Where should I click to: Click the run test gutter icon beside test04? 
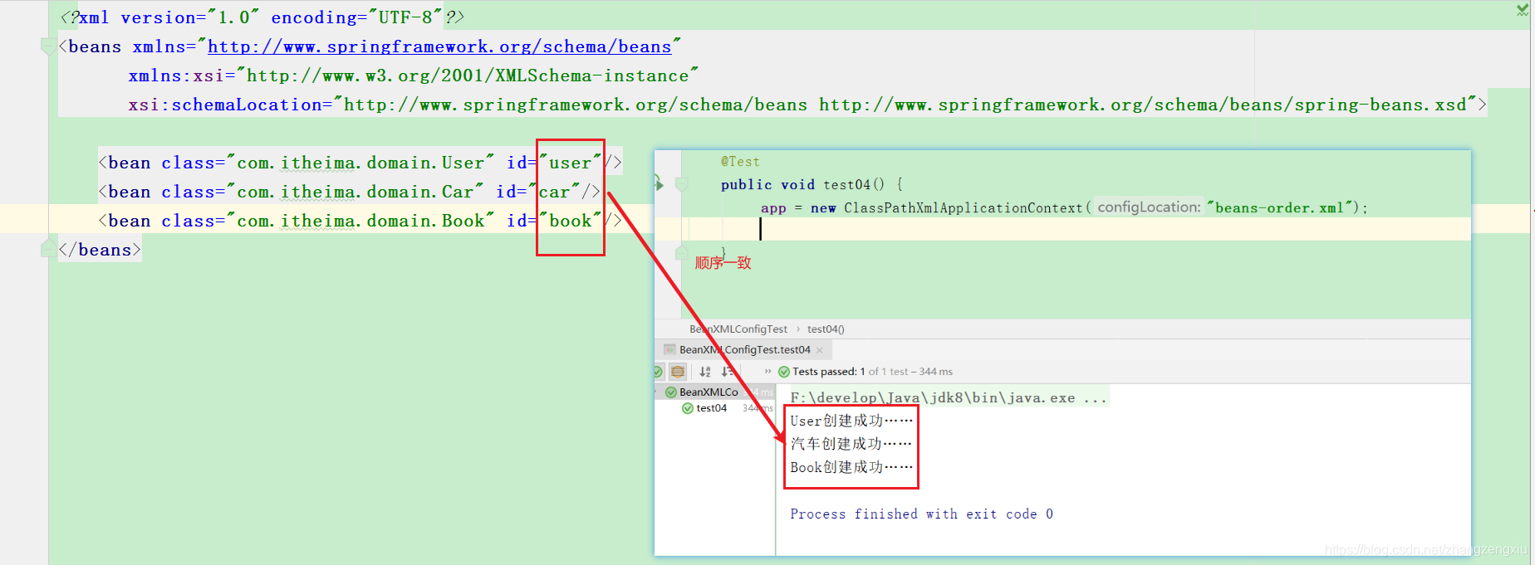tap(659, 183)
